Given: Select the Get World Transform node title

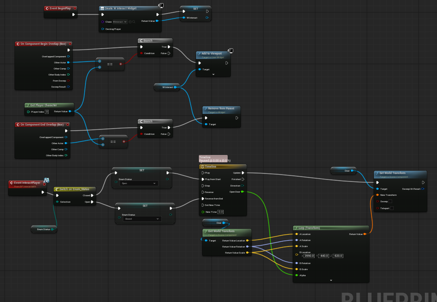Looking at the screenshot, I should tap(221, 231).
